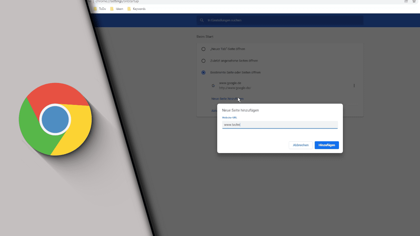Open the Ideen bookmarks folder
The width and height of the screenshot is (420, 236).
coord(116,9)
